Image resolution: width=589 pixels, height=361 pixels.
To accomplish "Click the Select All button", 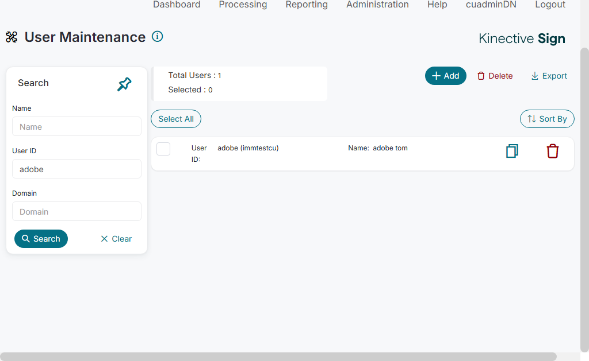I will [x=176, y=119].
